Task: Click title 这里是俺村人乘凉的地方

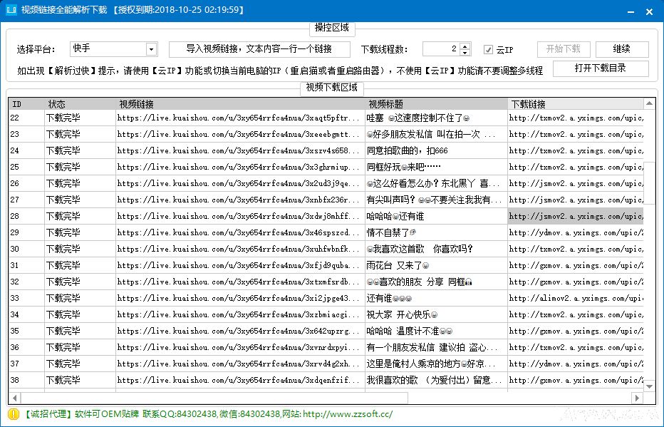Action: [x=431, y=364]
